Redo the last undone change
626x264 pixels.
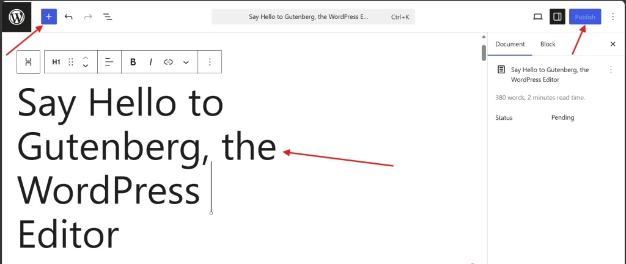(88, 16)
